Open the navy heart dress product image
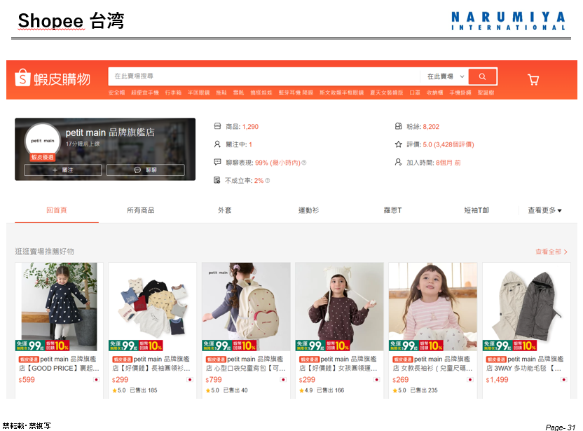Screen dimensions: 583x431 point(59,306)
